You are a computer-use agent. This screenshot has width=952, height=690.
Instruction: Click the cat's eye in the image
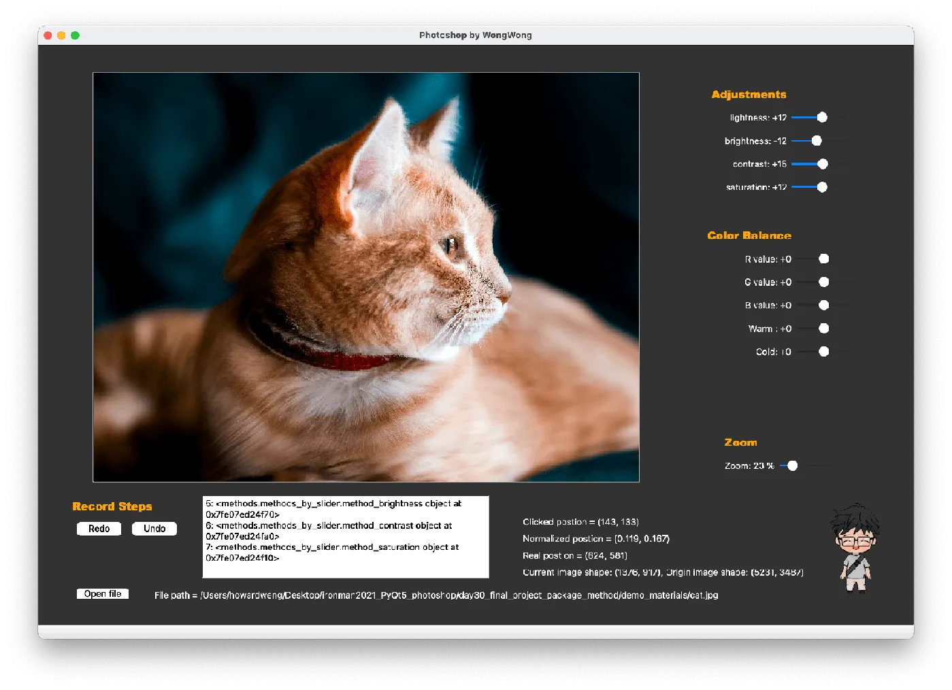(x=450, y=244)
